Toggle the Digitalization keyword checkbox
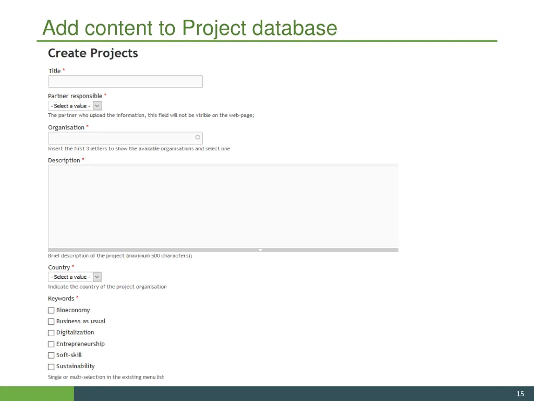The image size is (534, 401). 51,333
